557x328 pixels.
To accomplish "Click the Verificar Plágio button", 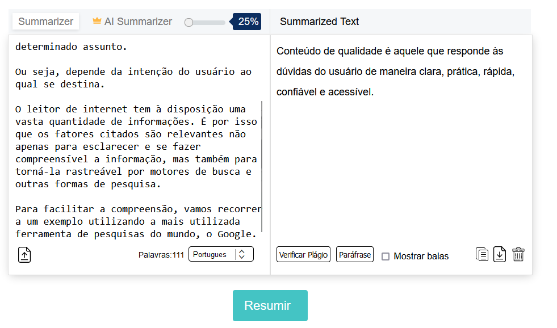I will coord(303,255).
